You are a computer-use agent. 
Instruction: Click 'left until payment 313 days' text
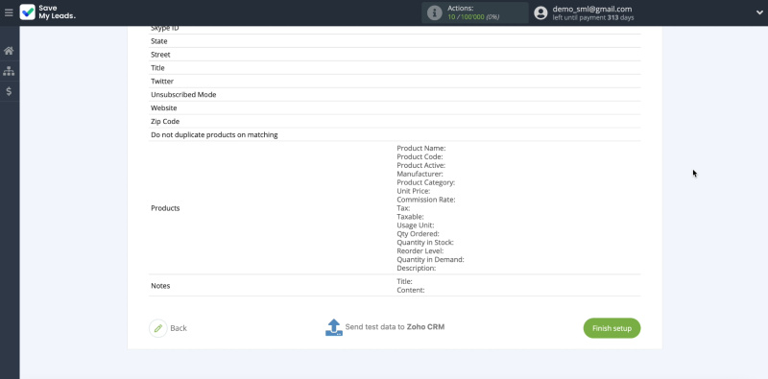point(593,18)
